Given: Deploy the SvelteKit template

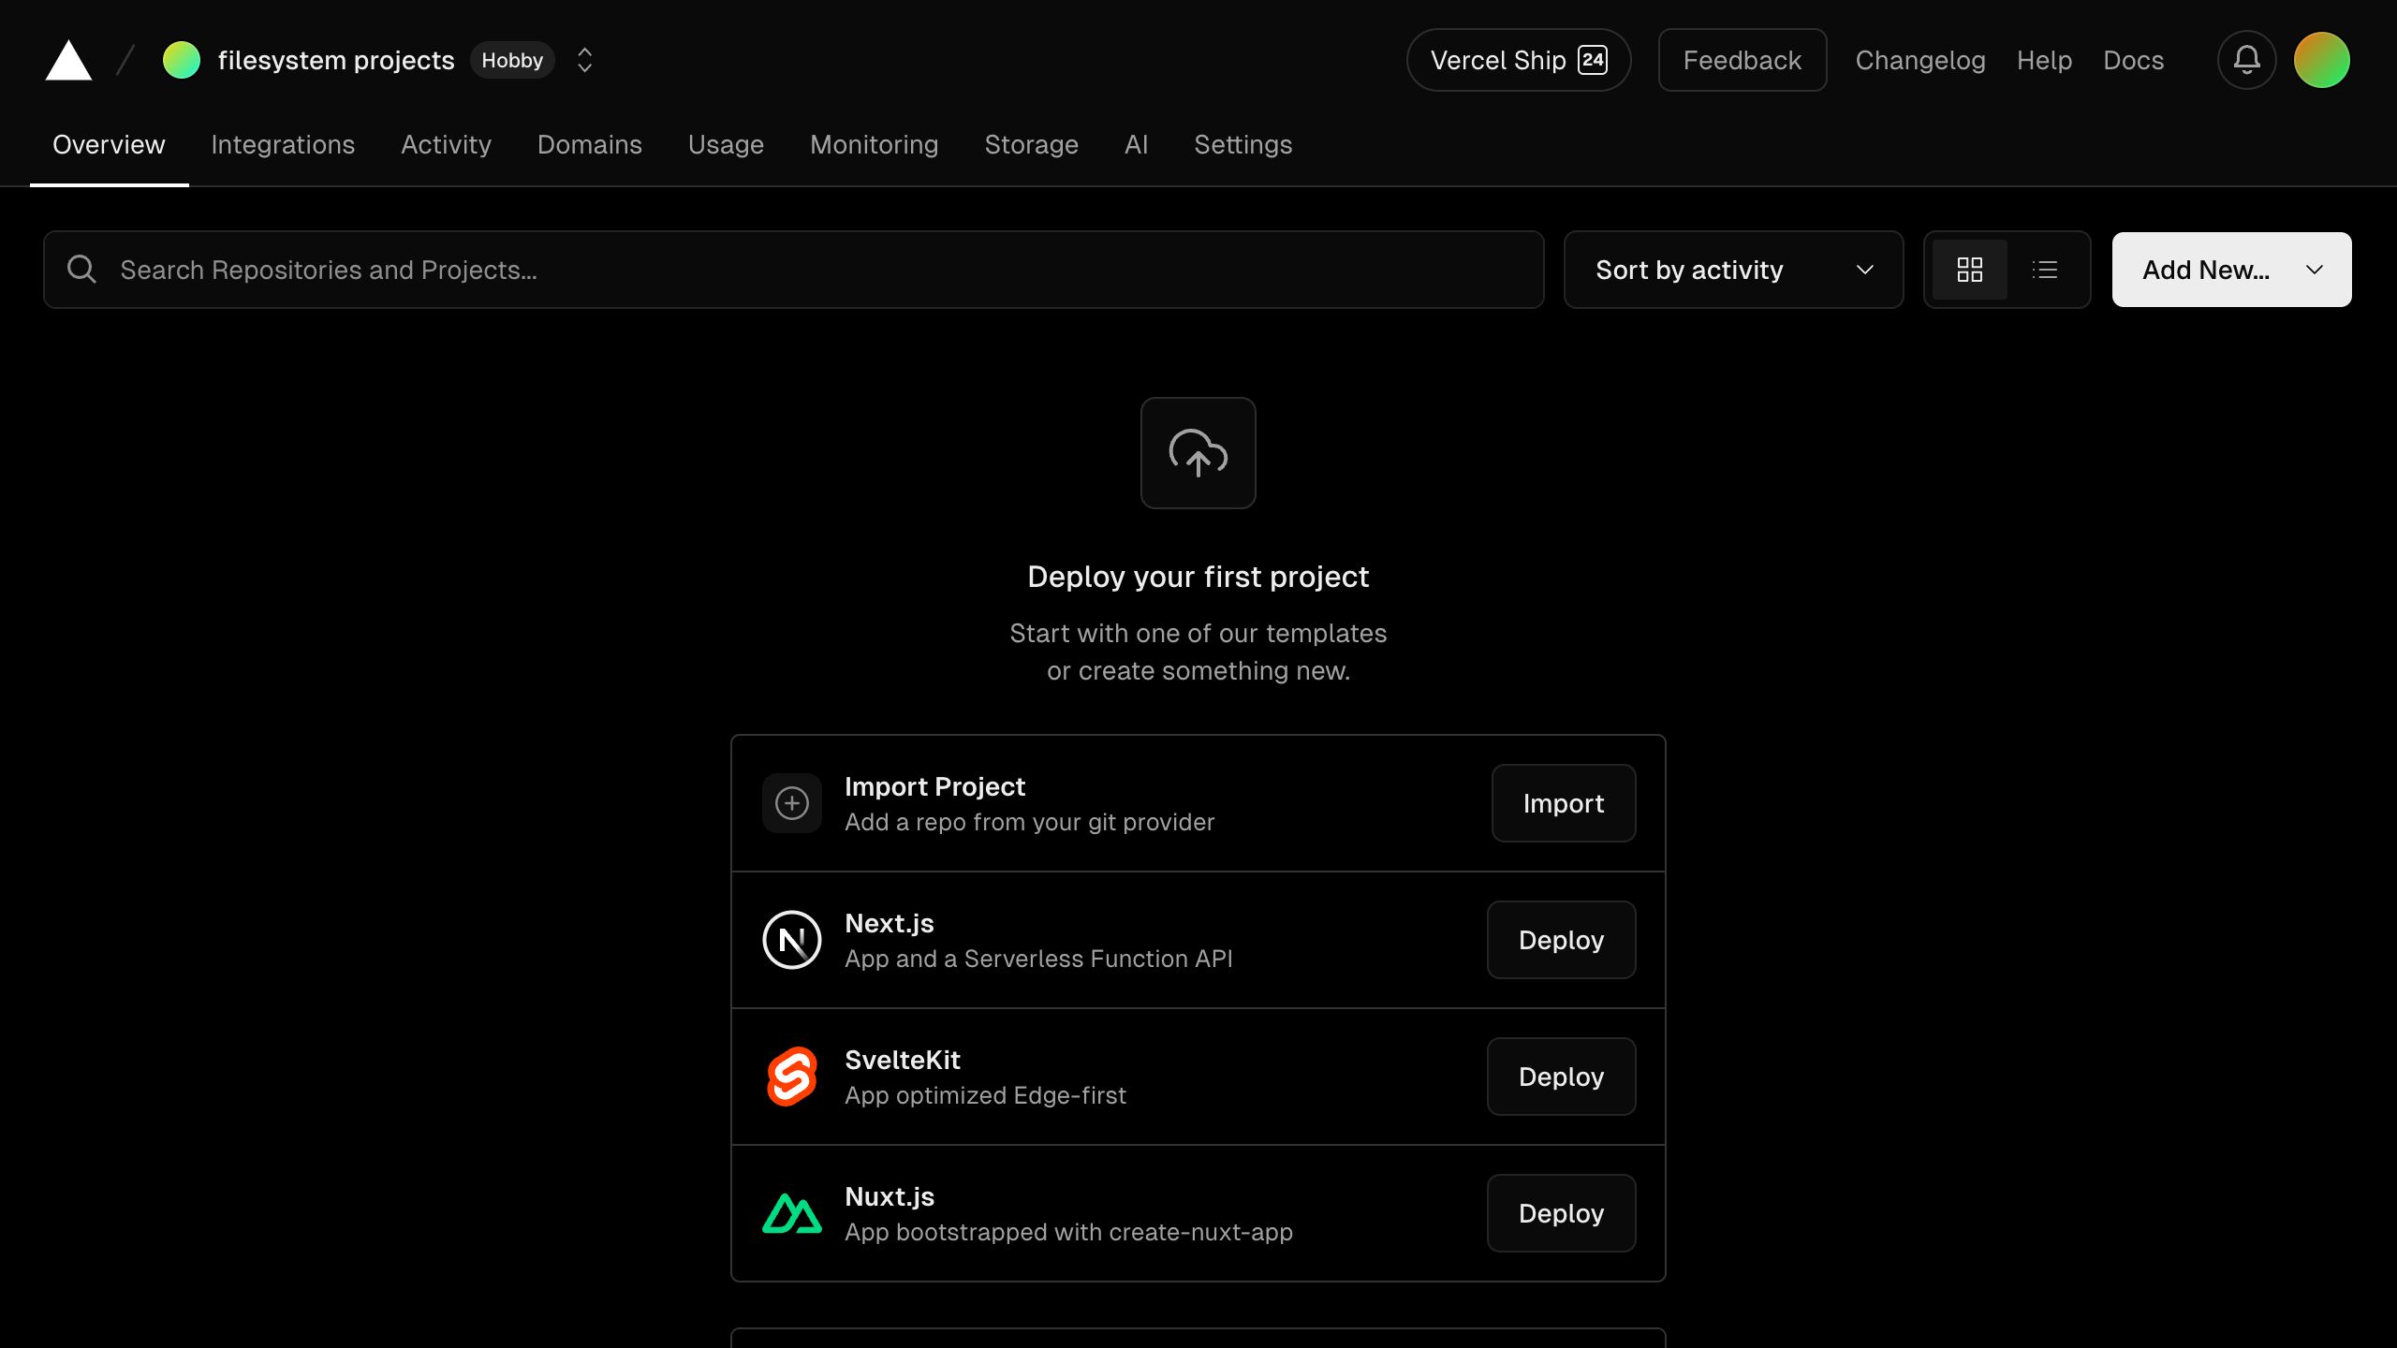Looking at the screenshot, I should (1562, 1077).
